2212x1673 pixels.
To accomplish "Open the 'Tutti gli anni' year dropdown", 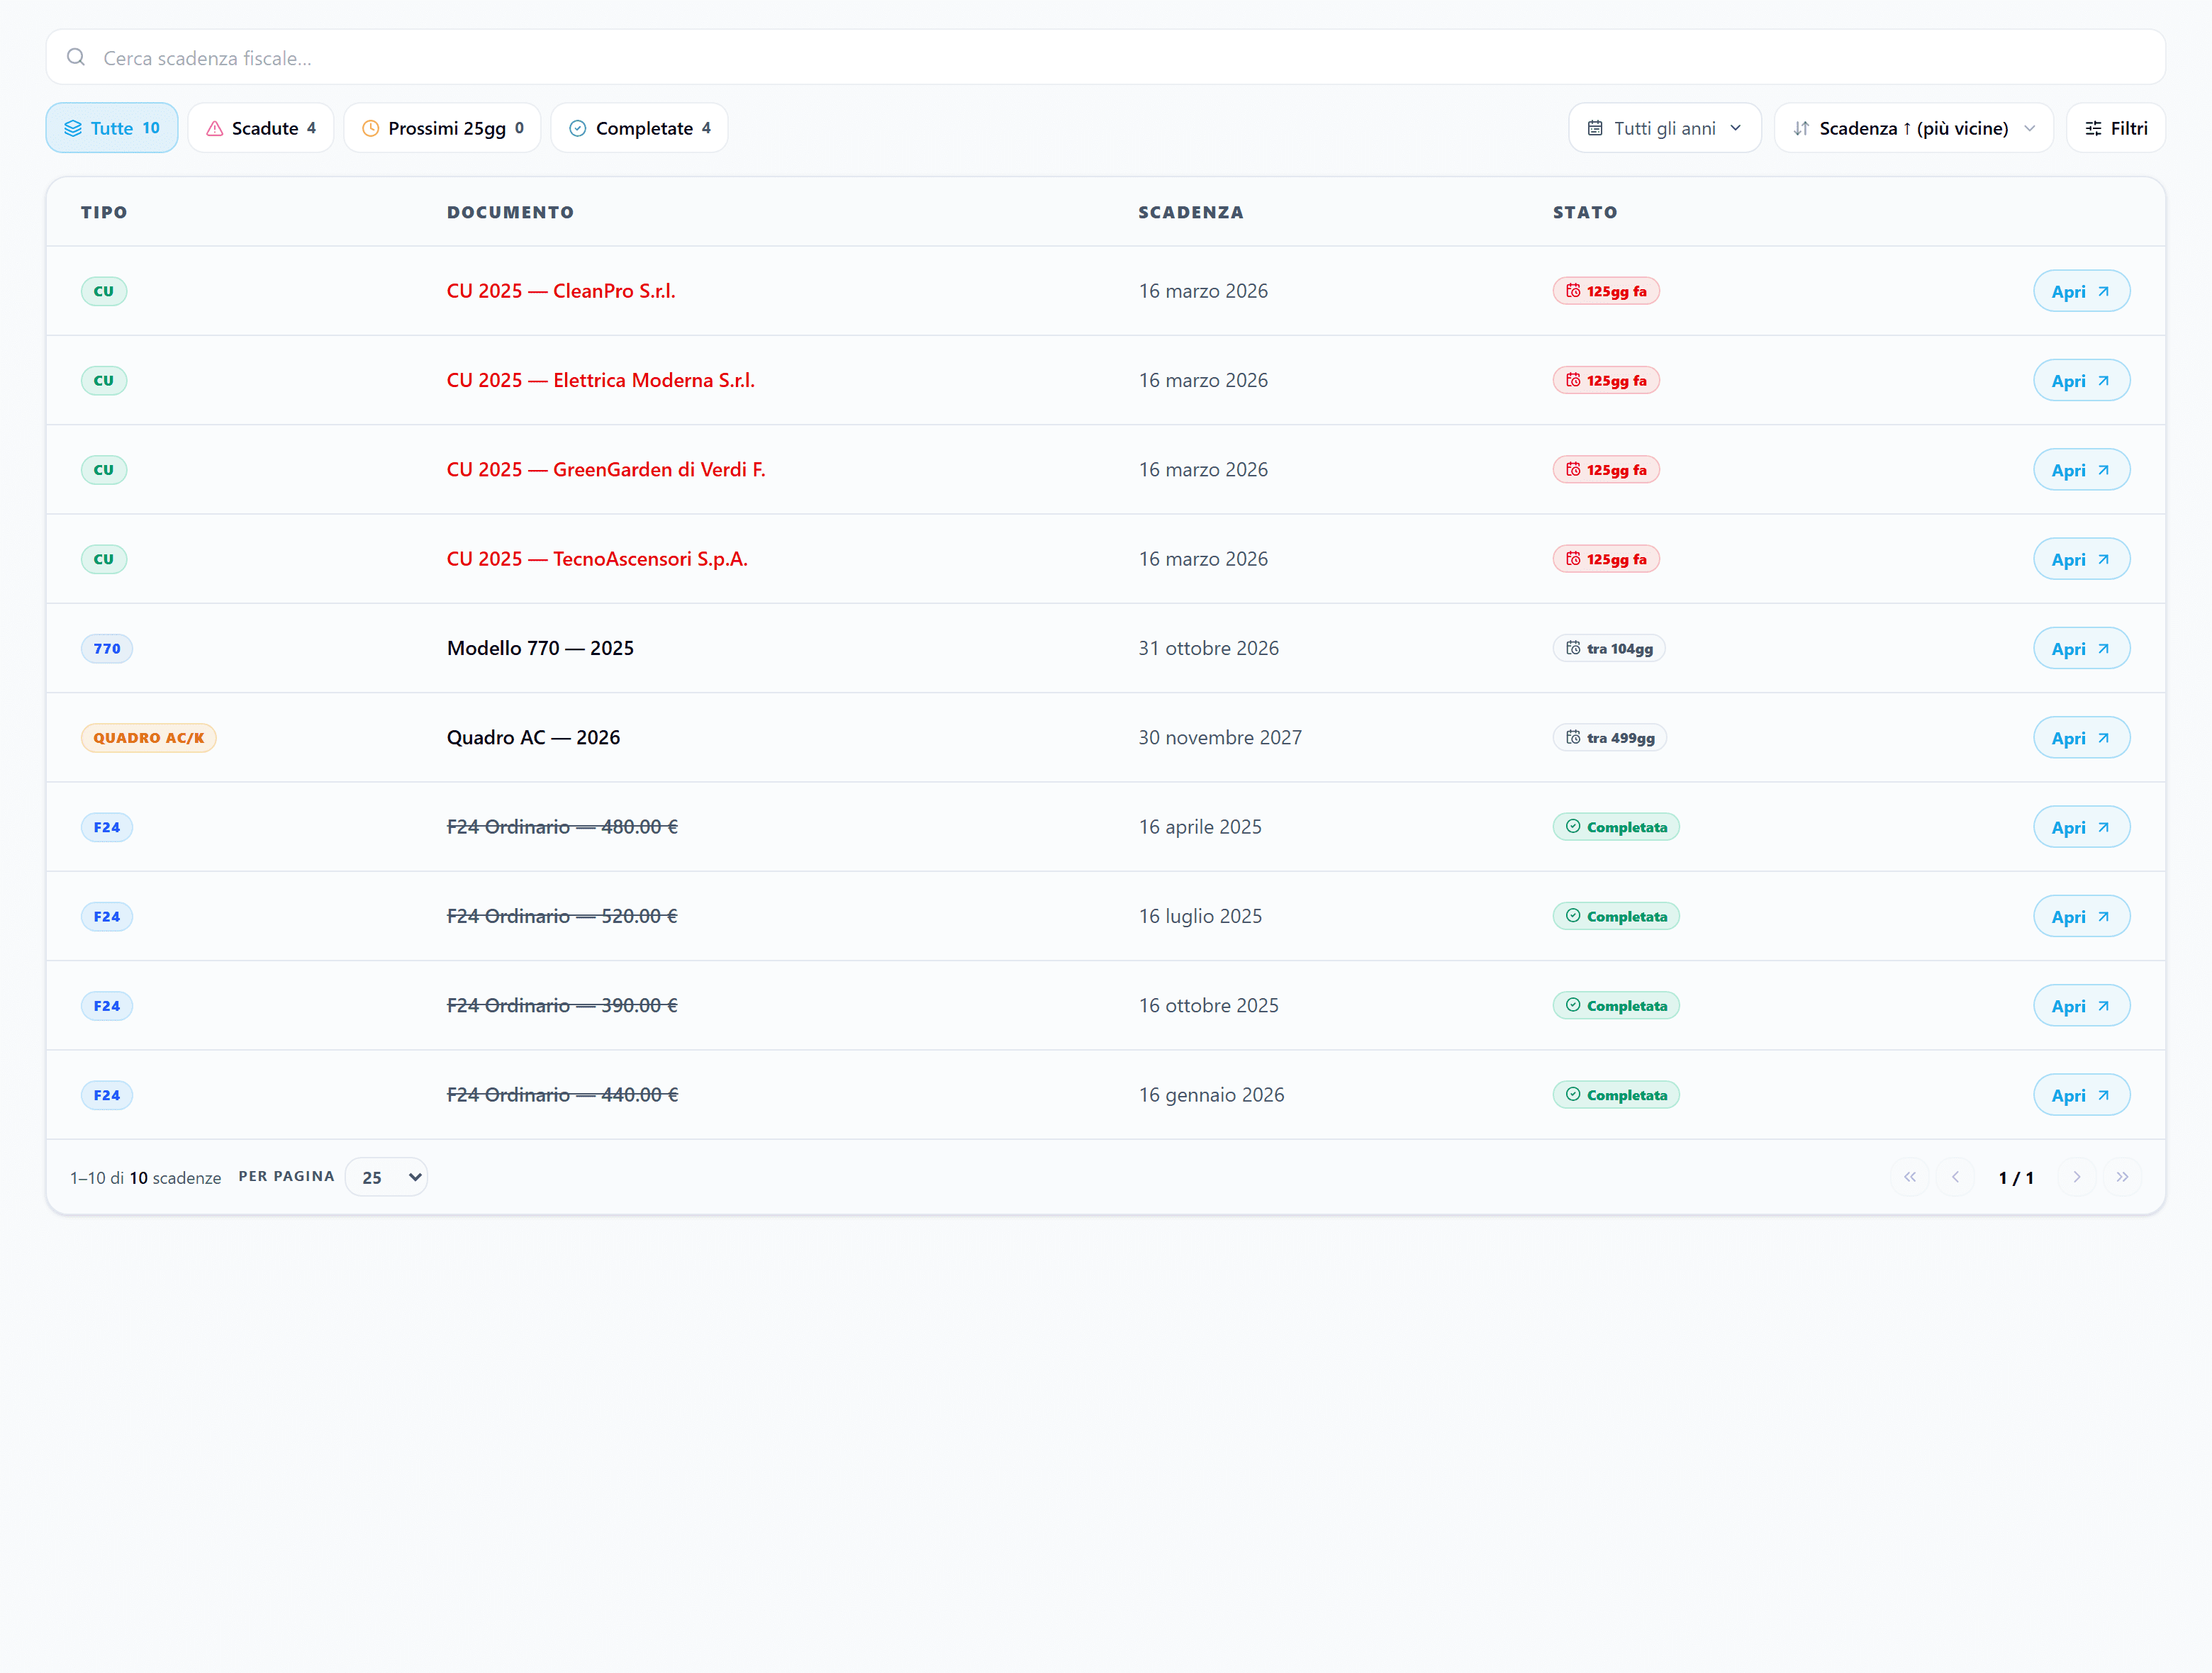I will (x=1664, y=128).
